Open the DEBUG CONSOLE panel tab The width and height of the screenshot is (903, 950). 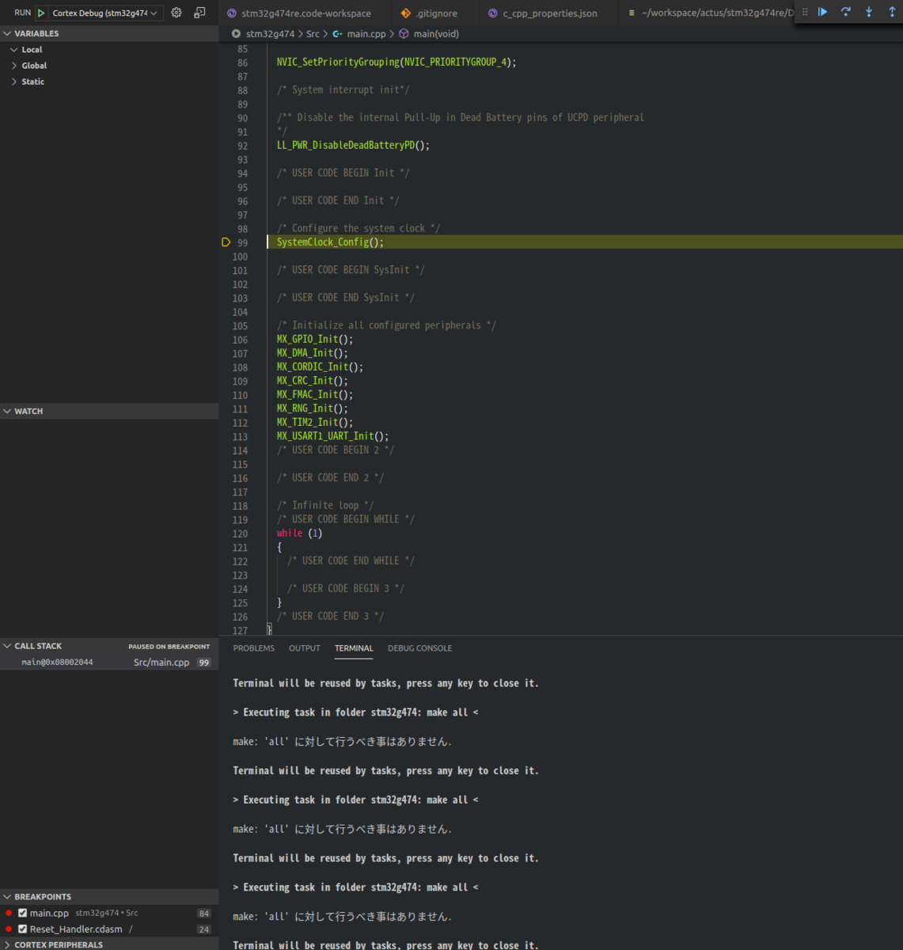[x=420, y=648]
